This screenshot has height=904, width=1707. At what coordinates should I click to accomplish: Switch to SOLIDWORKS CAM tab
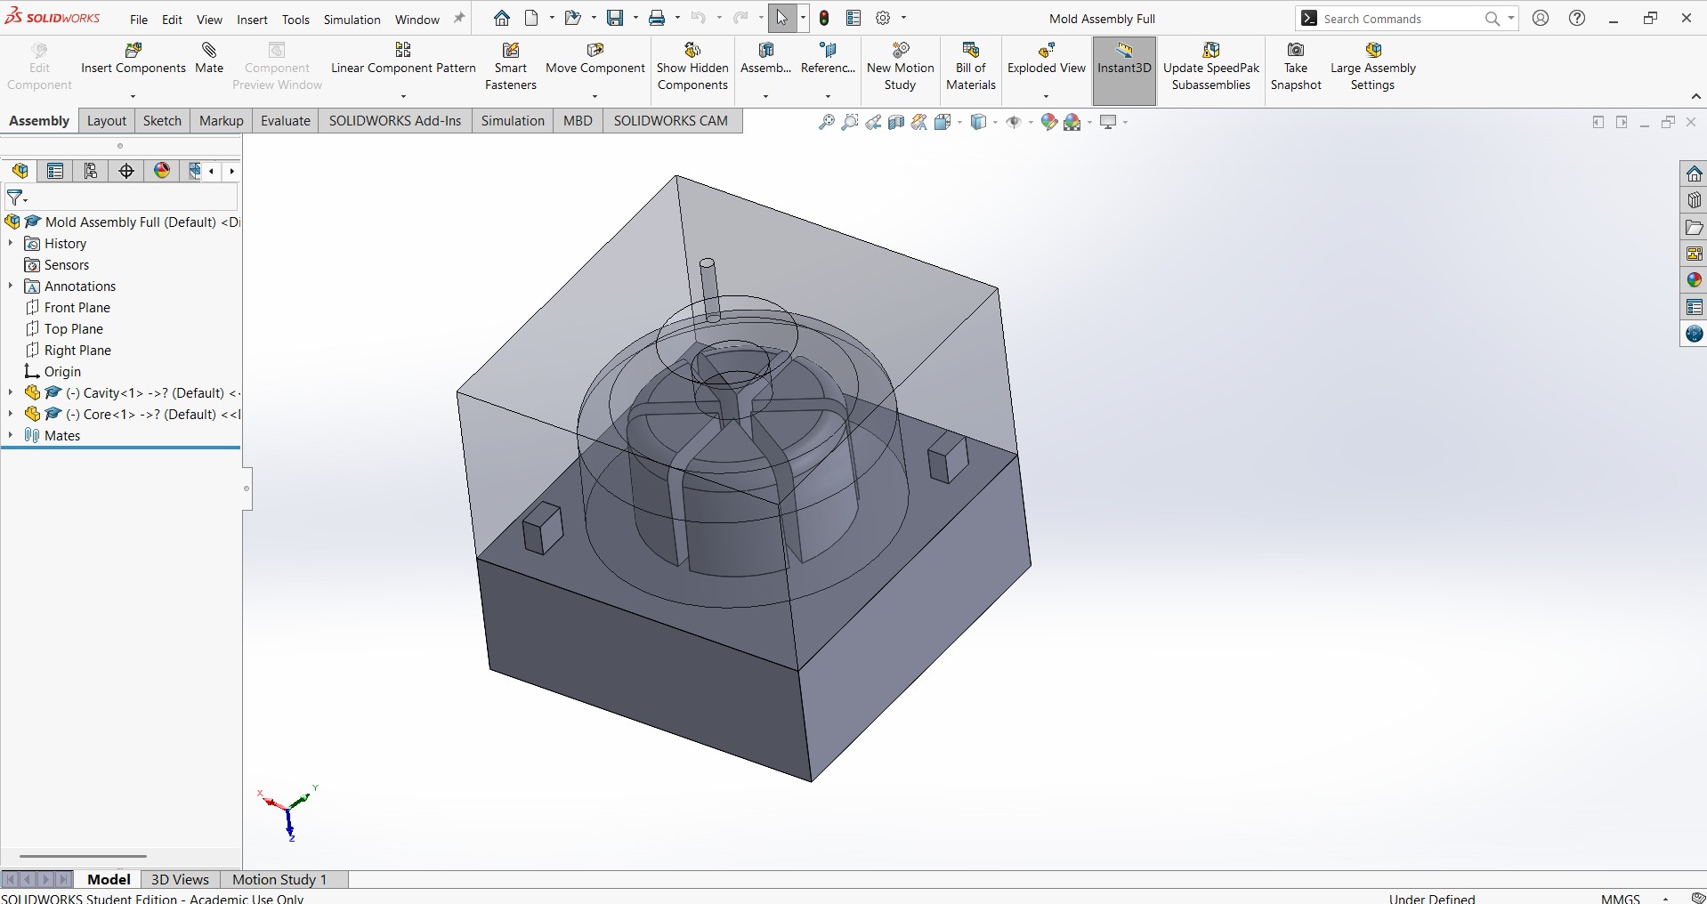tap(671, 121)
